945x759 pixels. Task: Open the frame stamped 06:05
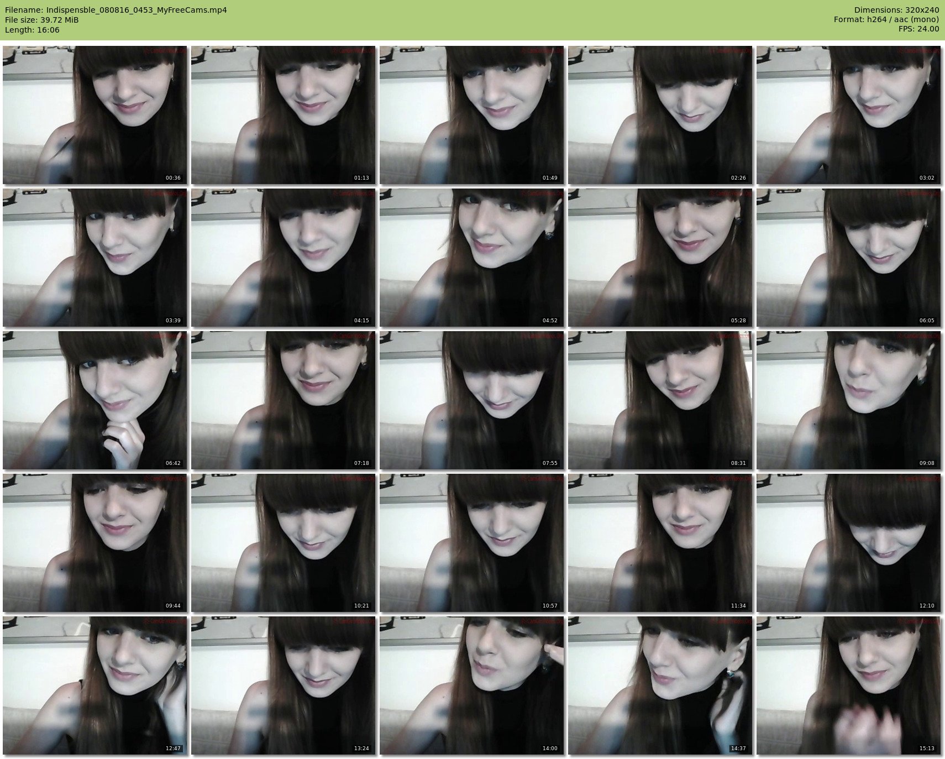pyautogui.click(x=848, y=258)
